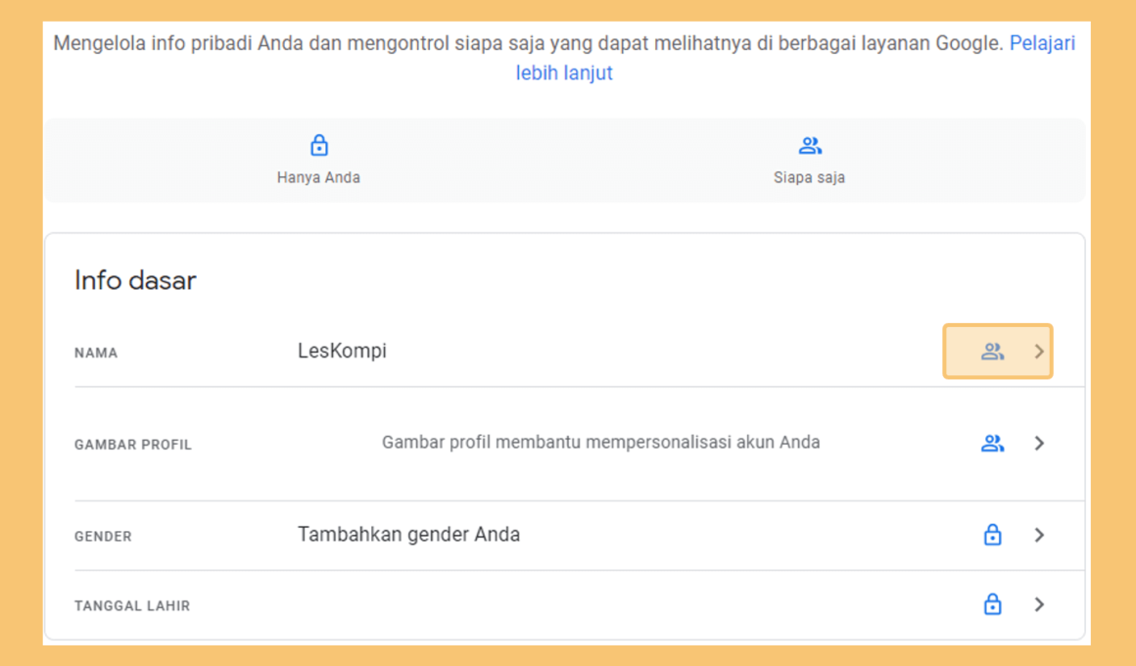
Task: Click the profile picture description text
Action: click(600, 442)
